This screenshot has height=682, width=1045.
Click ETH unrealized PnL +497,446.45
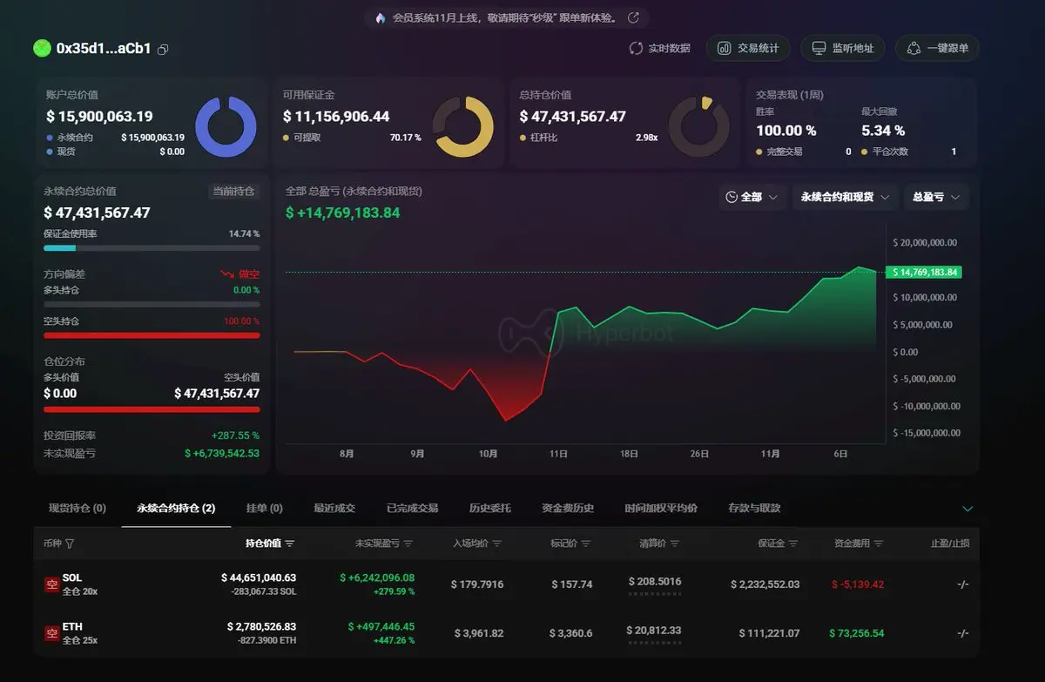[x=381, y=626]
